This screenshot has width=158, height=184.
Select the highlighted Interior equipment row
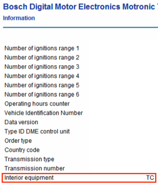[79, 178]
